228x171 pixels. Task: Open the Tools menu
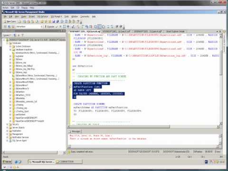[66, 17]
